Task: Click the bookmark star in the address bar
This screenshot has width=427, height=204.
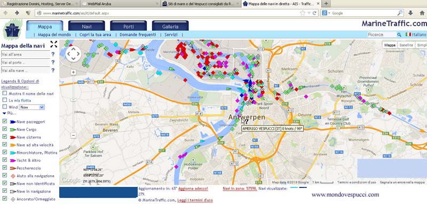Action: tap(302, 13)
